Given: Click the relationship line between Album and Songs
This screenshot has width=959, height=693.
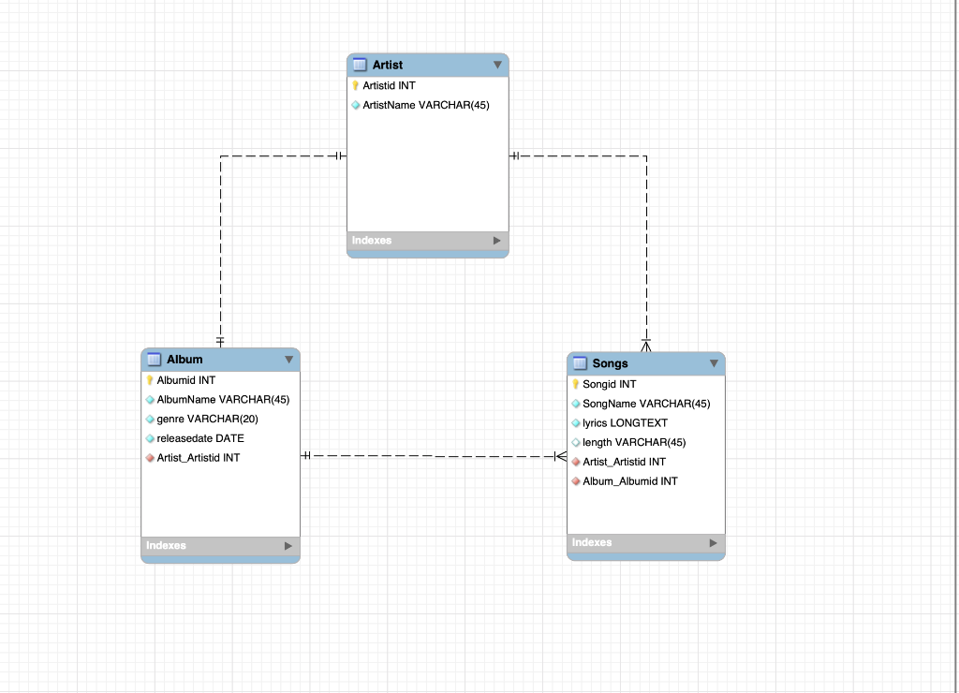Looking at the screenshot, I should (x=431, y=456).
